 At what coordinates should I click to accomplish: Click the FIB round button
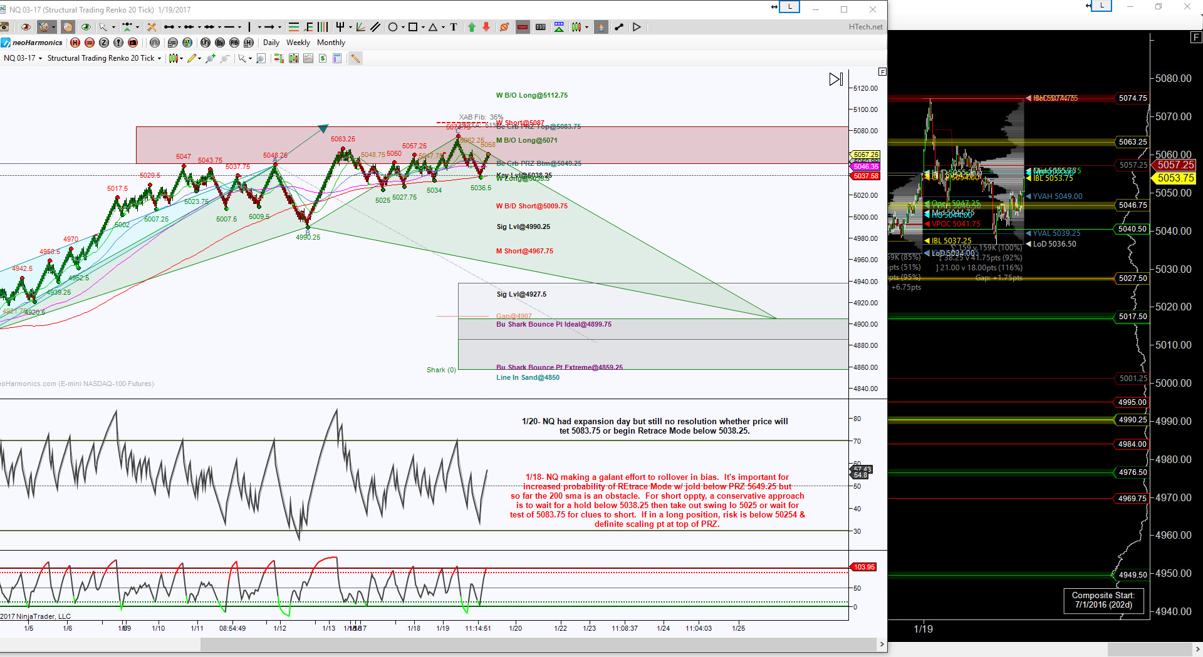pyautogui.click(x=234, y=43)
